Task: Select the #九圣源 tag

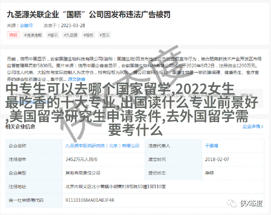Action: pyautogui.click(x=71, y=35)
